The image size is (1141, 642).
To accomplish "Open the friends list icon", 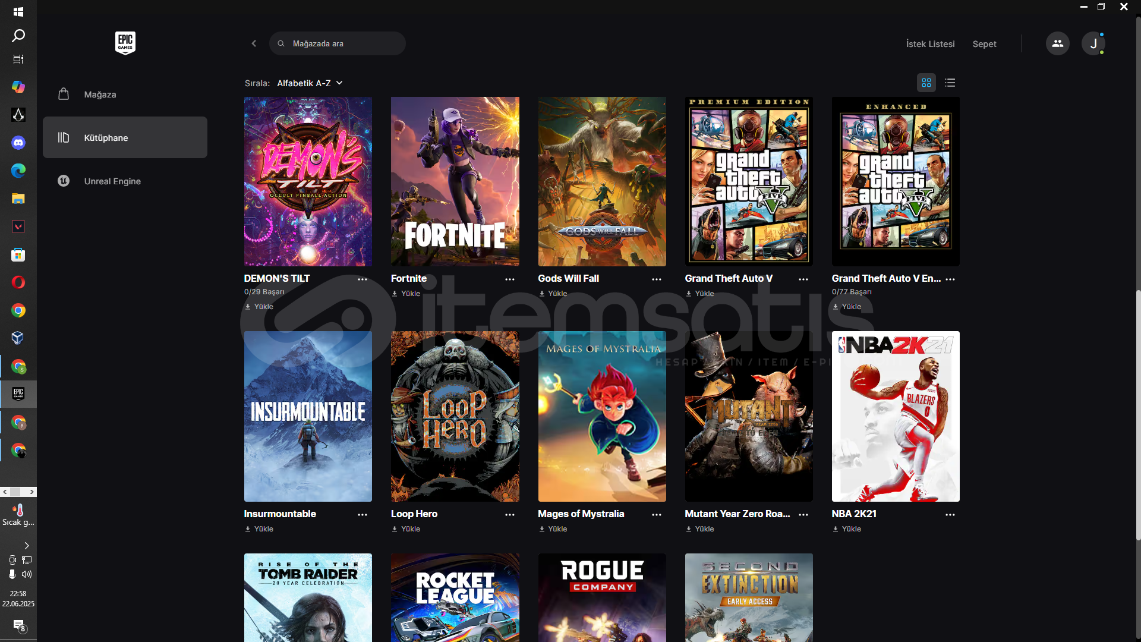I will 1057,43.
